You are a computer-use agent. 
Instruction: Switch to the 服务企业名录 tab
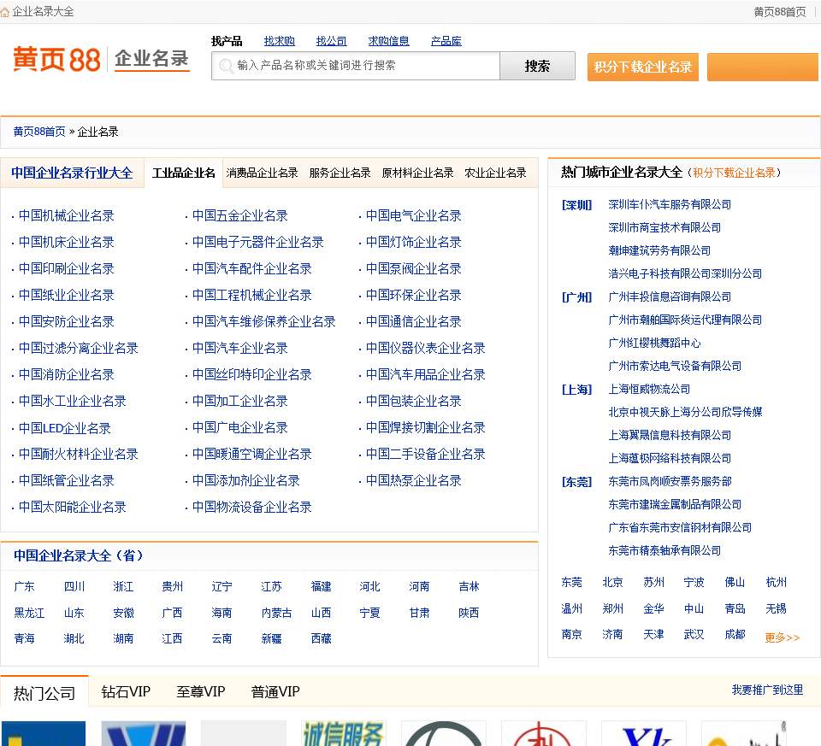pyautogui.click(x=340, y=172)
